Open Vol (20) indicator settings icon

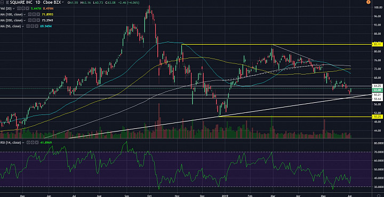23,9
